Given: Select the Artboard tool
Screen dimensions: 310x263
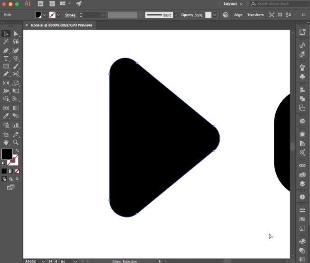Looking at the screenshot, I should point(6,134).
